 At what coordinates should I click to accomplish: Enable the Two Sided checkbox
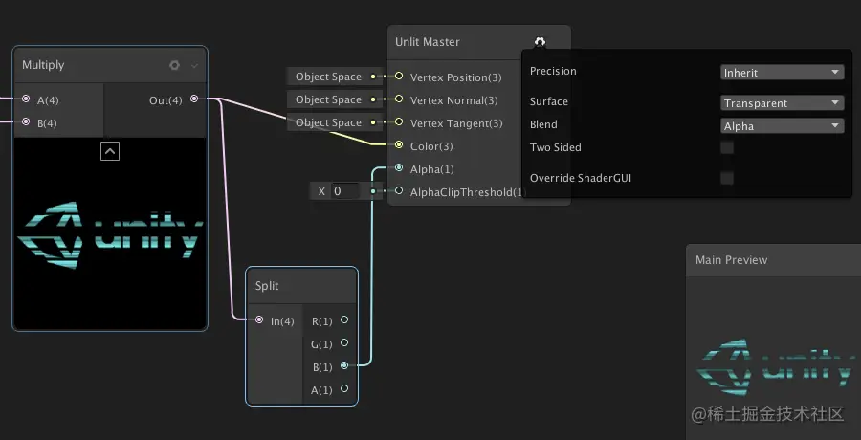click(x=727, y=147)
